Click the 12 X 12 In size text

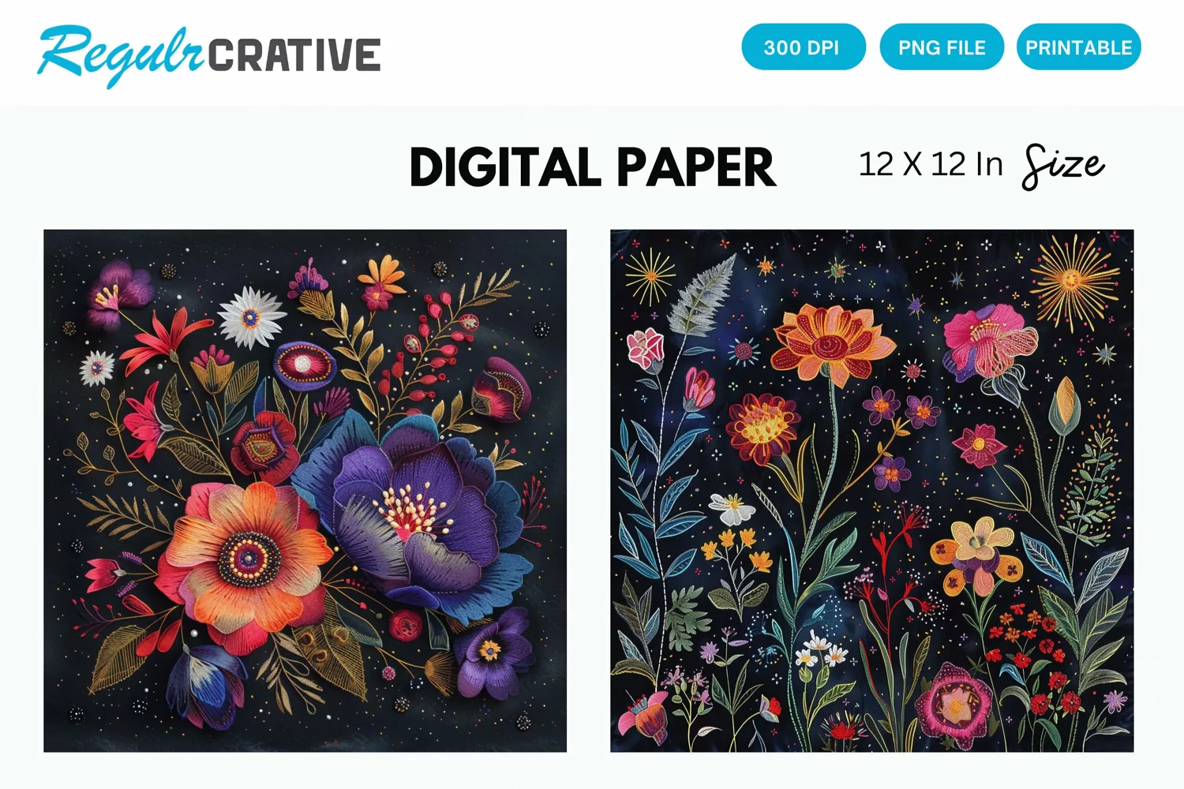tap(931, 165)
